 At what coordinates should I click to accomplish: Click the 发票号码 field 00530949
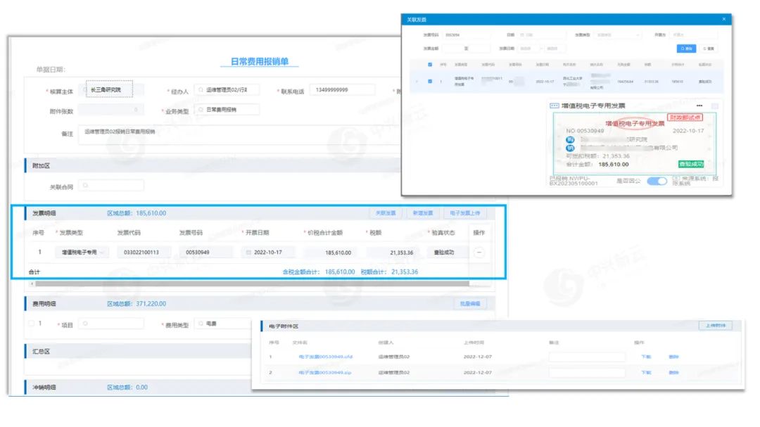pyautogui.click(x=206, y=252)
